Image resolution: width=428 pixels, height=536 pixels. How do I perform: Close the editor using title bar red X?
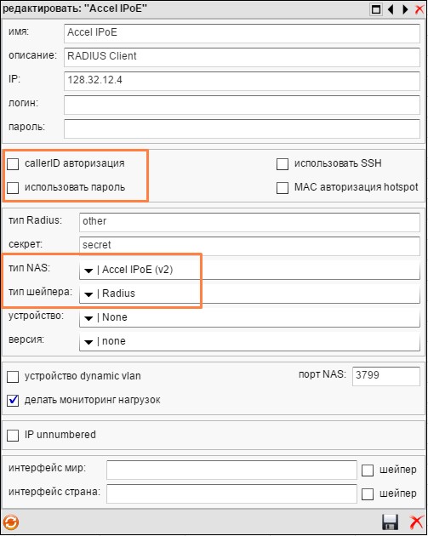tap(419, 9)
